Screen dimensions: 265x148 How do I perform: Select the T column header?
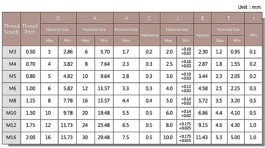pos(228,18)
